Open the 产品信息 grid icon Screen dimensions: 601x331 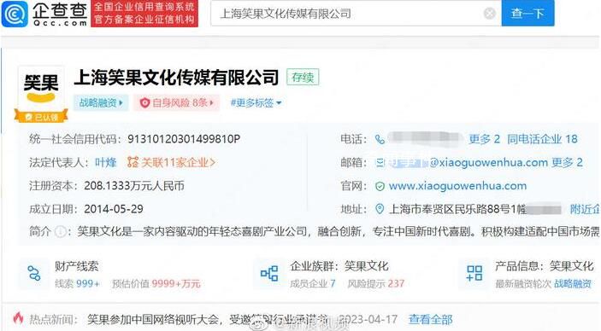tap(474, 274)
